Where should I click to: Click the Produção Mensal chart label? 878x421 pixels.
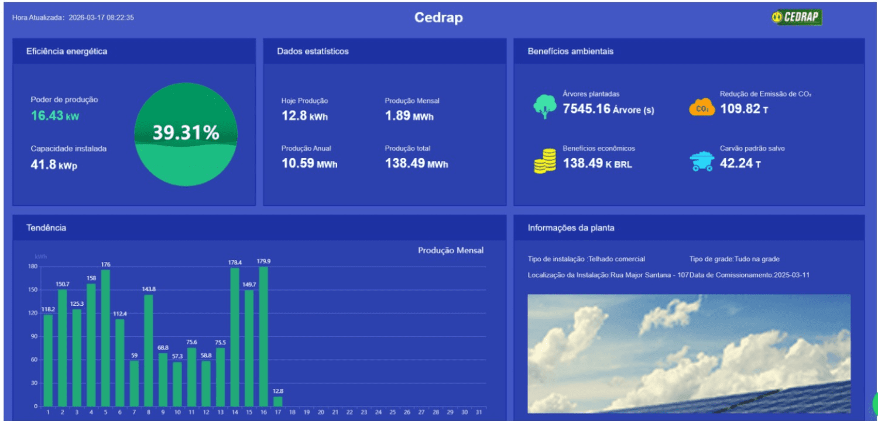tap(450, 250)
